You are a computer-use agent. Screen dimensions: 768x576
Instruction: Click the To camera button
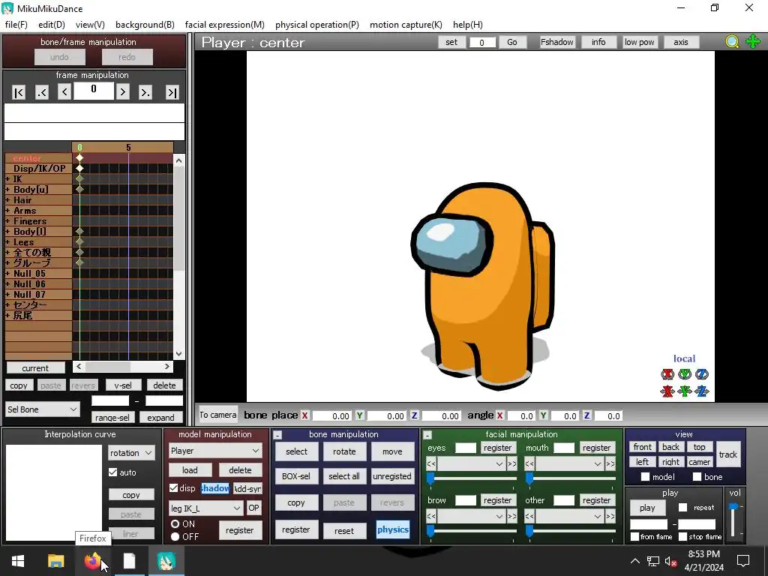217,415
